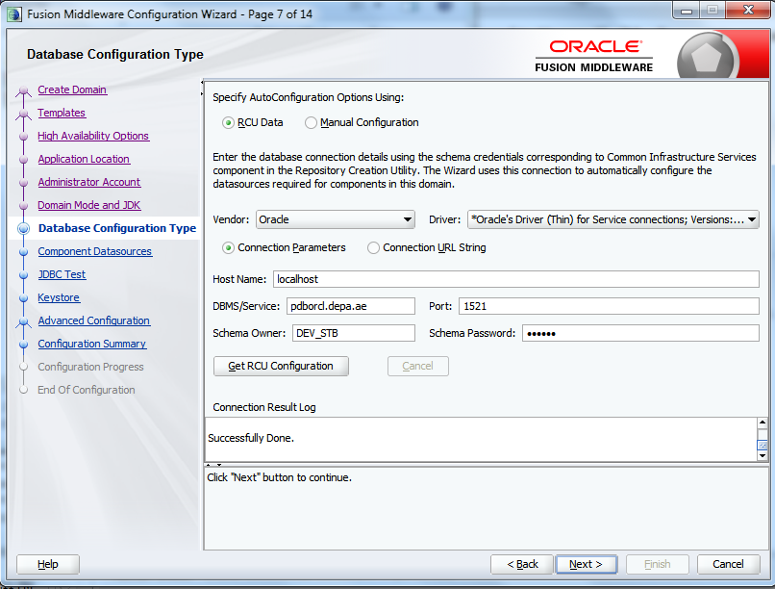This screenshot has width=775, height=589.
Task: Click the wizard application icon in title bar
Action: 14,14
